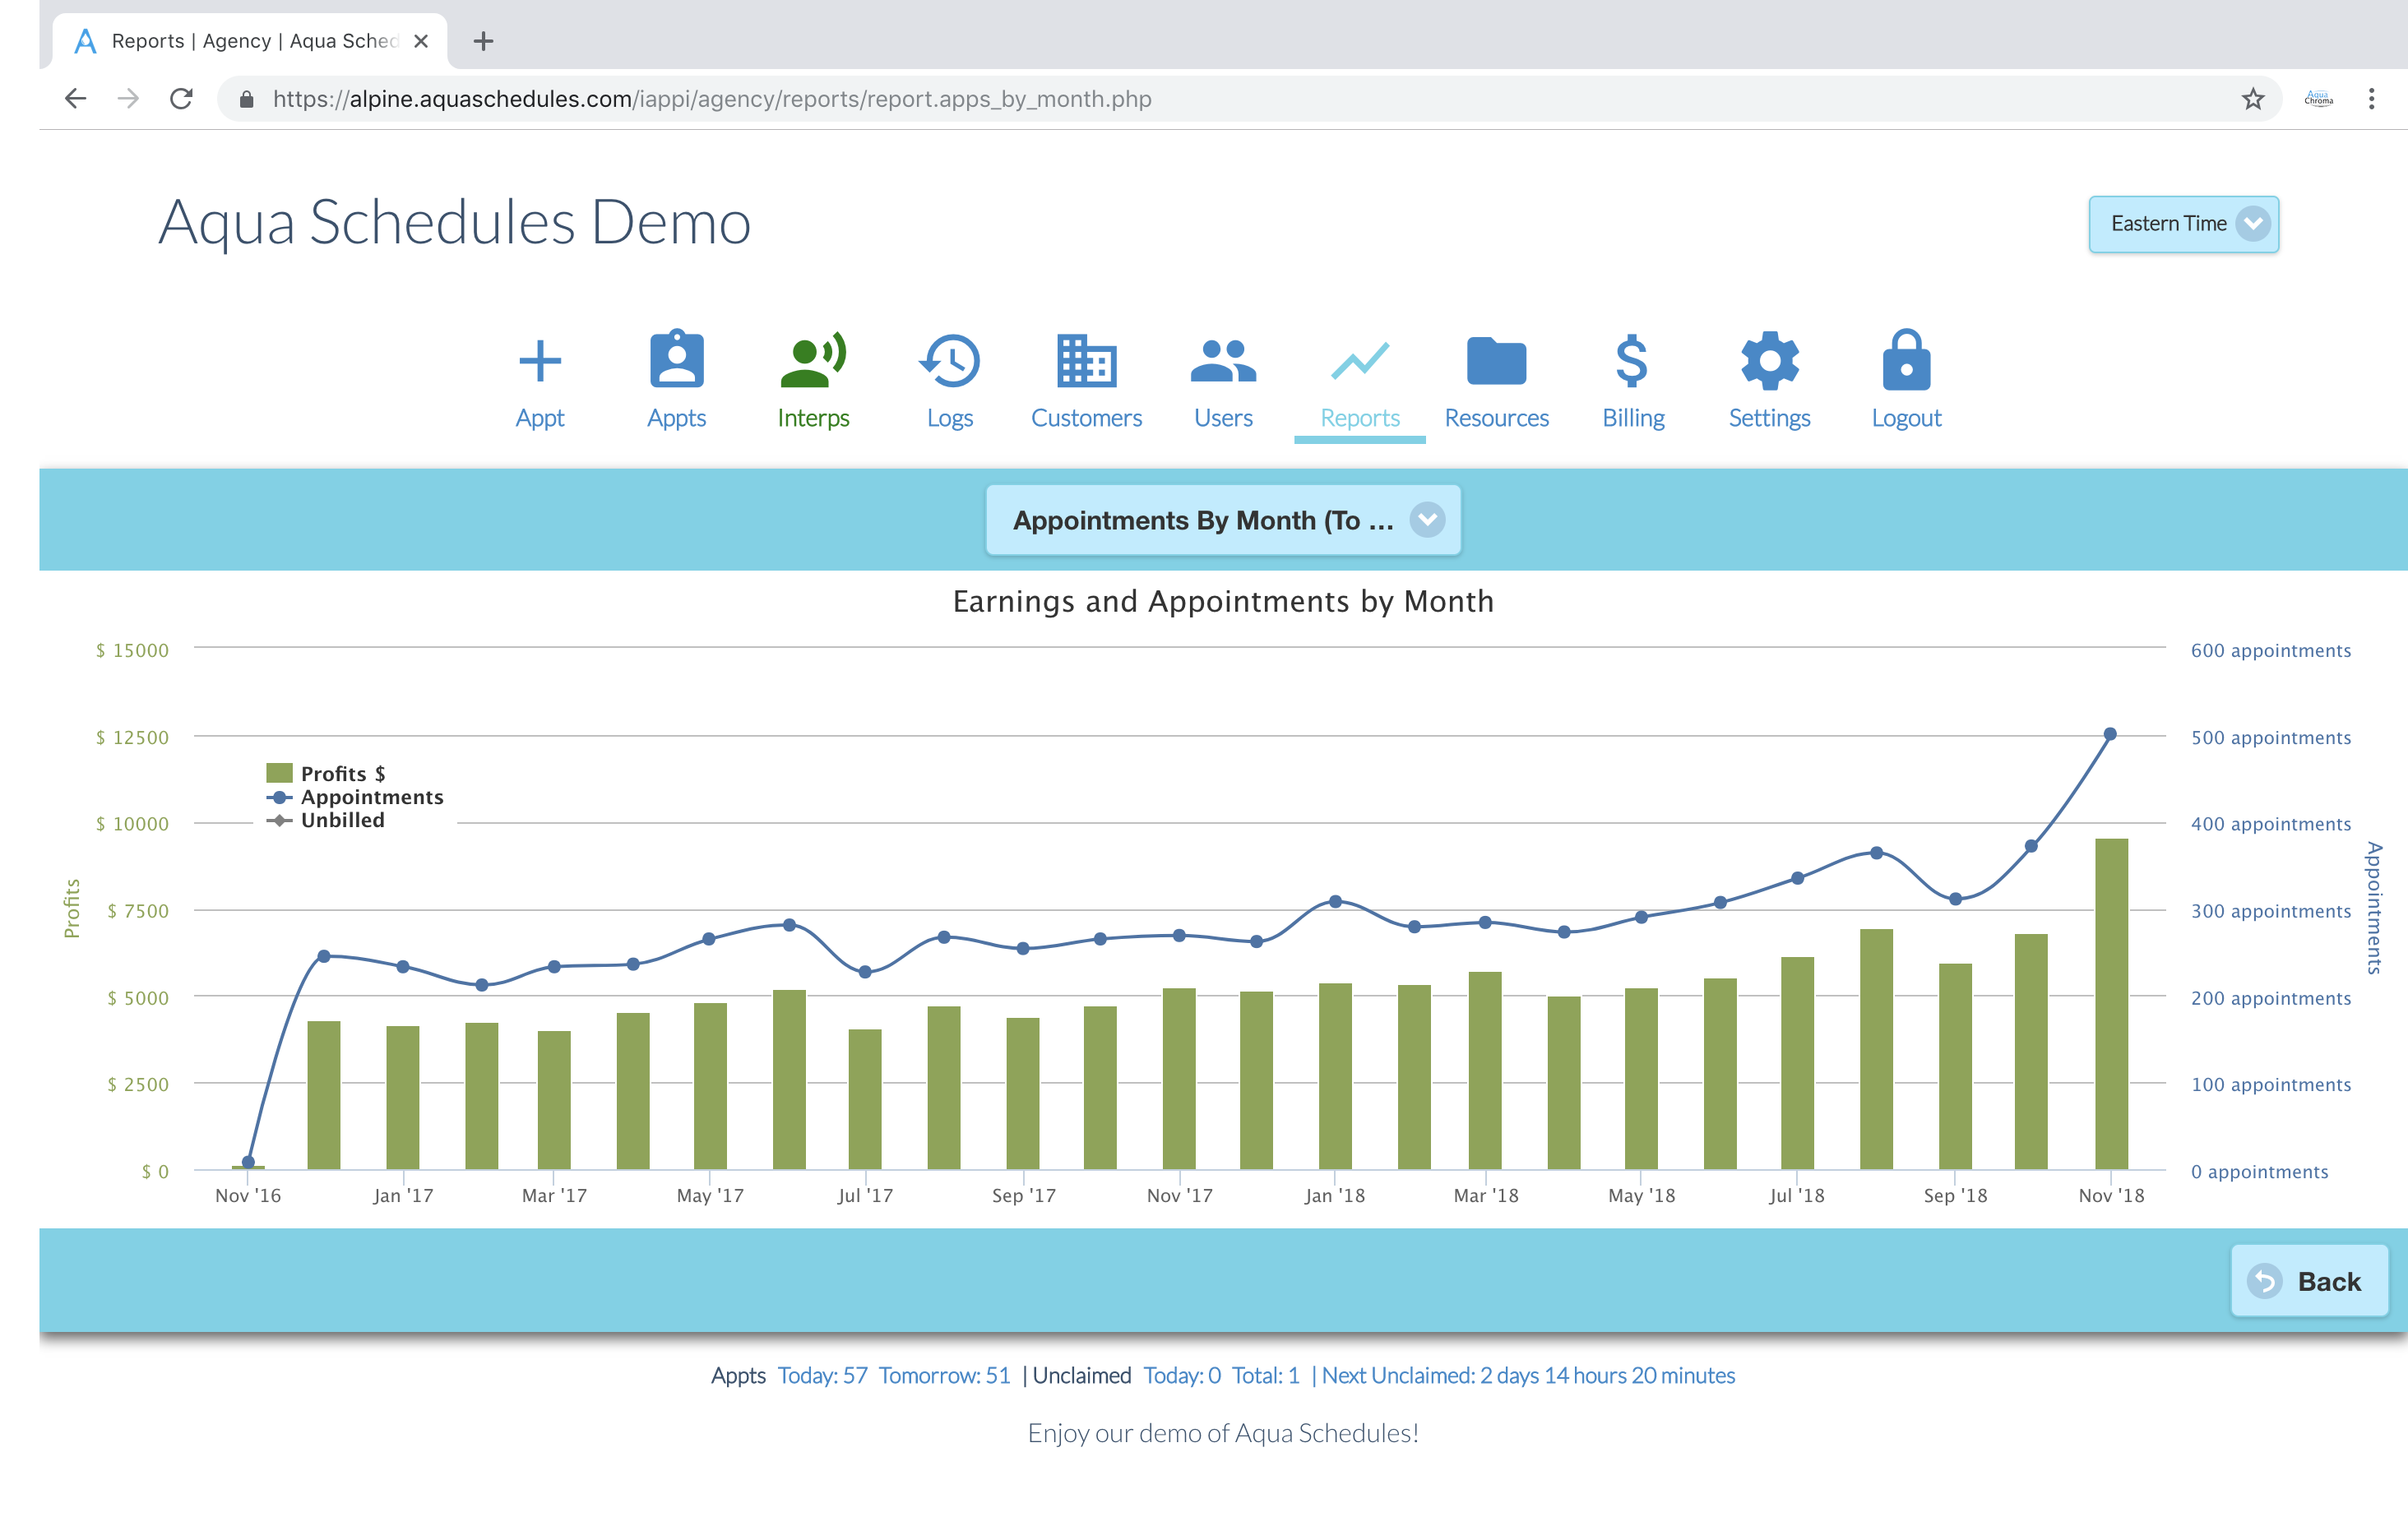Image resolution: width=2408 pixels, height=1526 pixels.
Task: Click the Nov '18 profits bar
Action: pyautogui.click(x=2111, y=1003)
